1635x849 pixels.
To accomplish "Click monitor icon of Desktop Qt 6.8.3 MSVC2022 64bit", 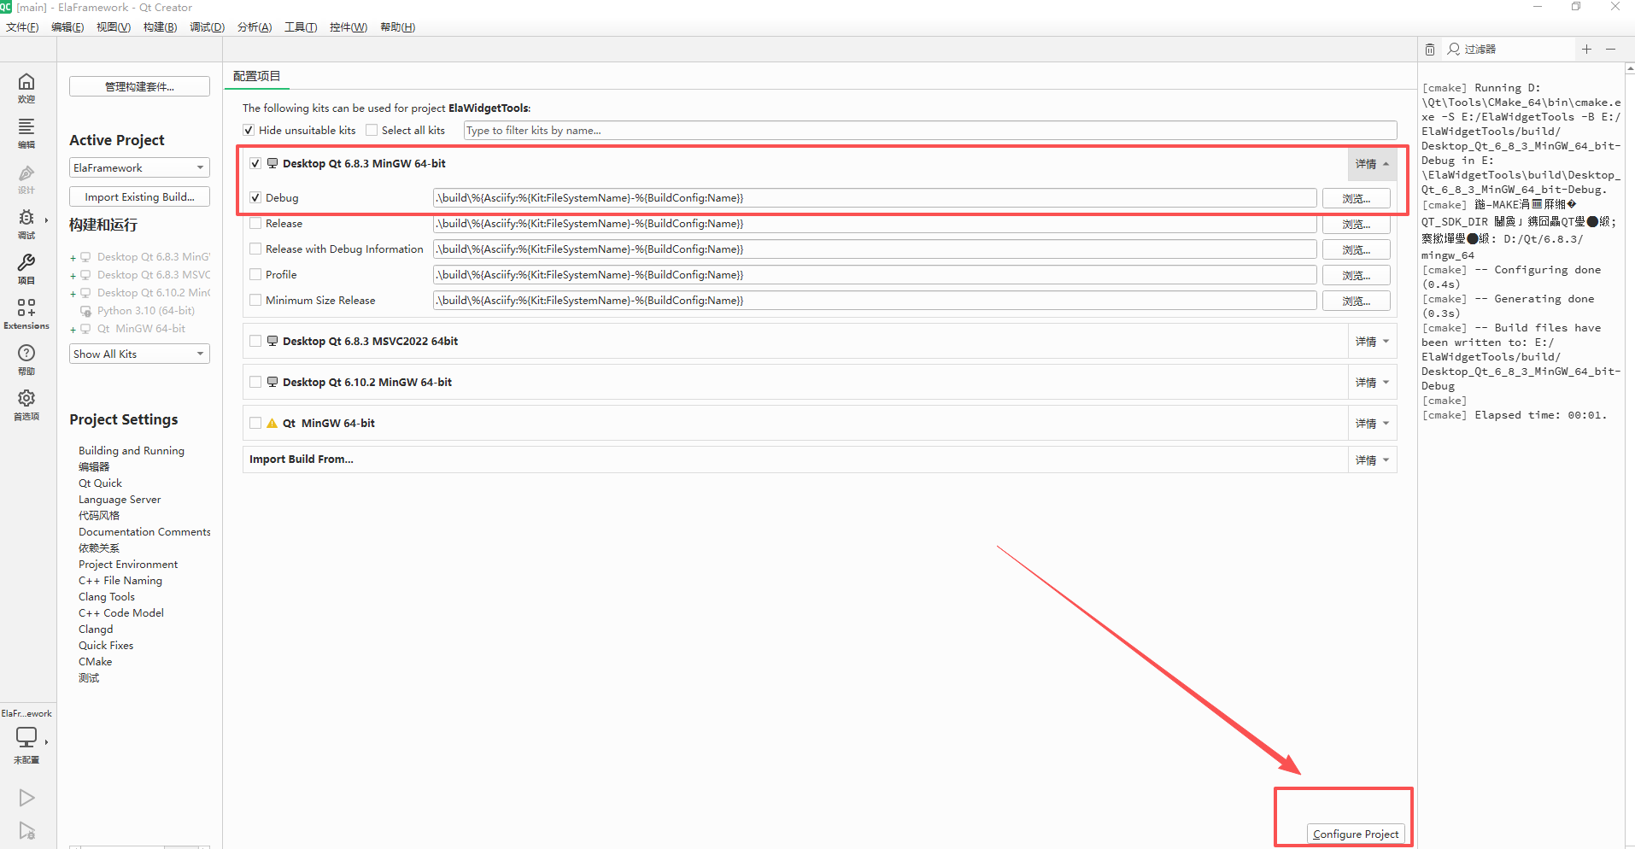I will point(272,341).
